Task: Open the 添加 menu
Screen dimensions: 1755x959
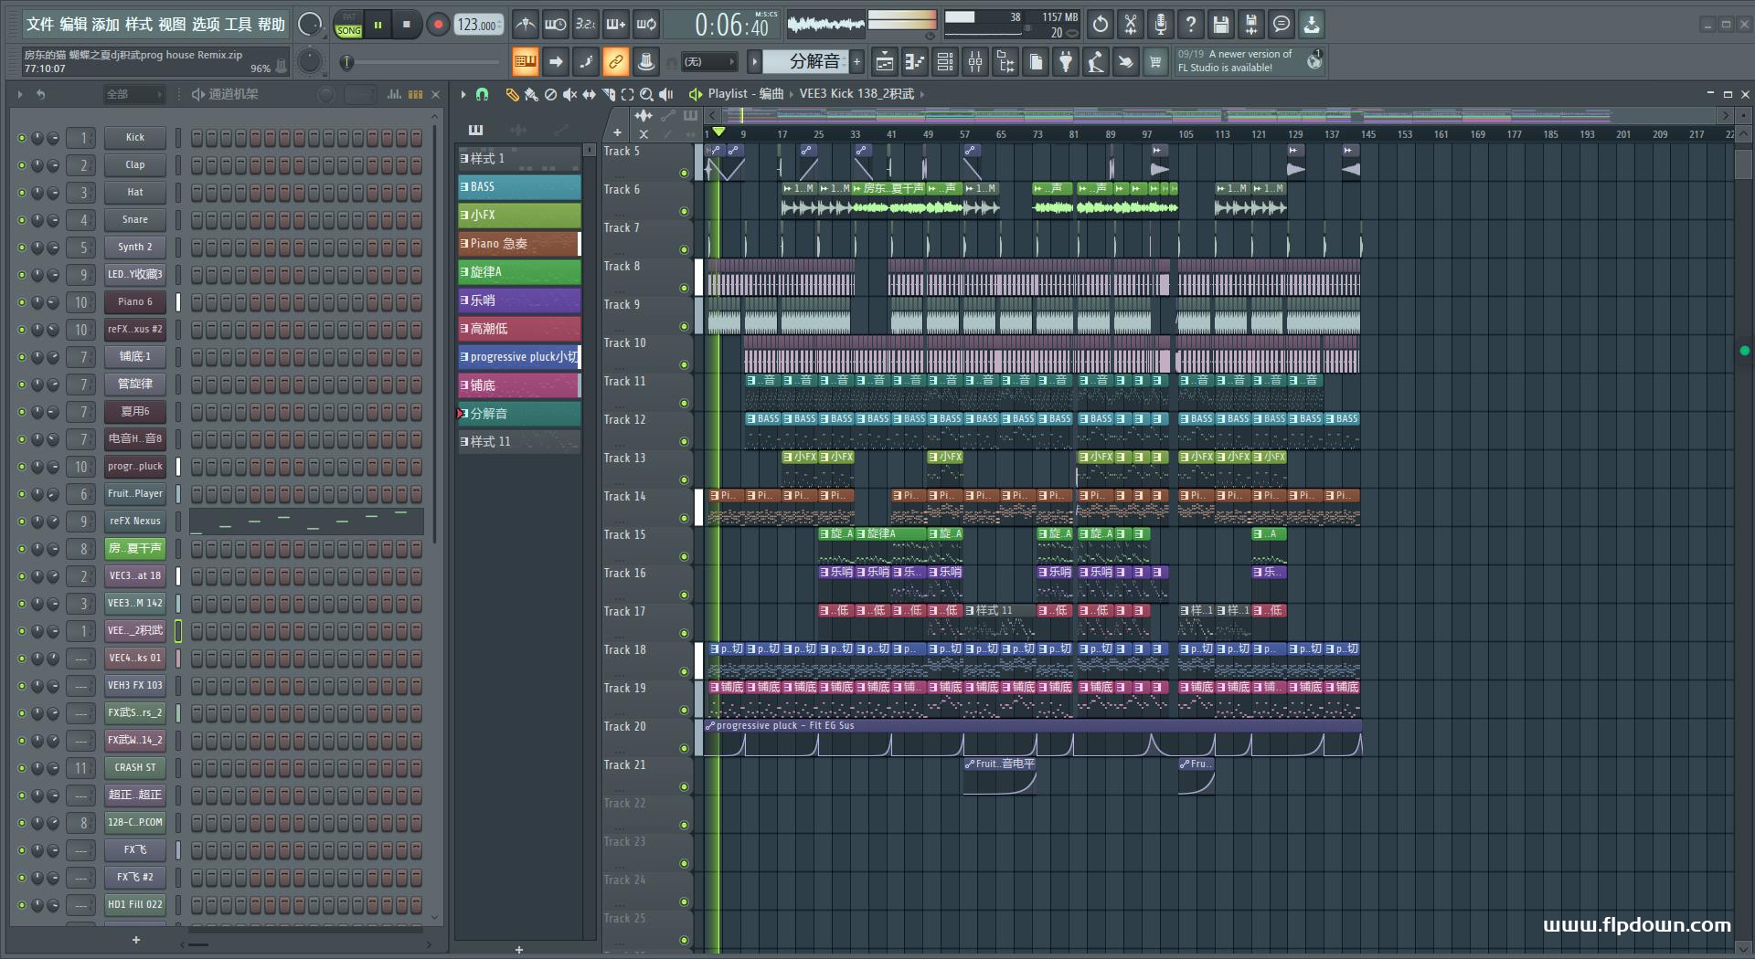Action: 105,25
